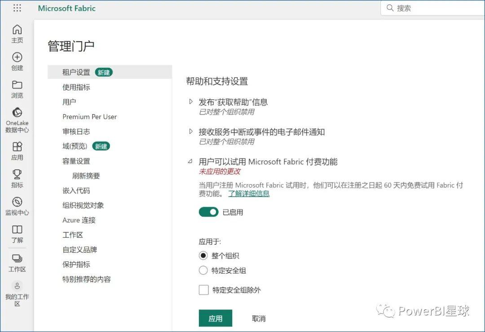This screenshot has height=332, width=485.
Task: Switch to the 使用指标 settings page
Action: pos(76,87)
